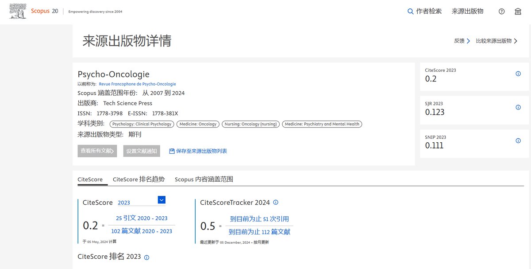Click the 于 05 May, 2024 计算 note
The width and height of the screenshot is (531, 269).
pos(100,242)
